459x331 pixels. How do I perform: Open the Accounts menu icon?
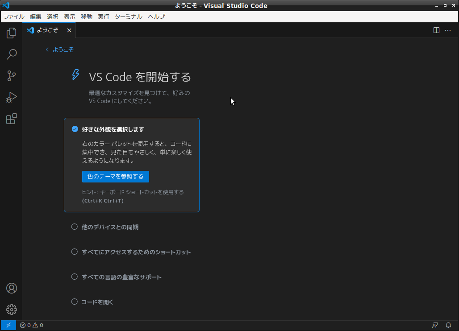pyautogui.click(x=12, y=288)
